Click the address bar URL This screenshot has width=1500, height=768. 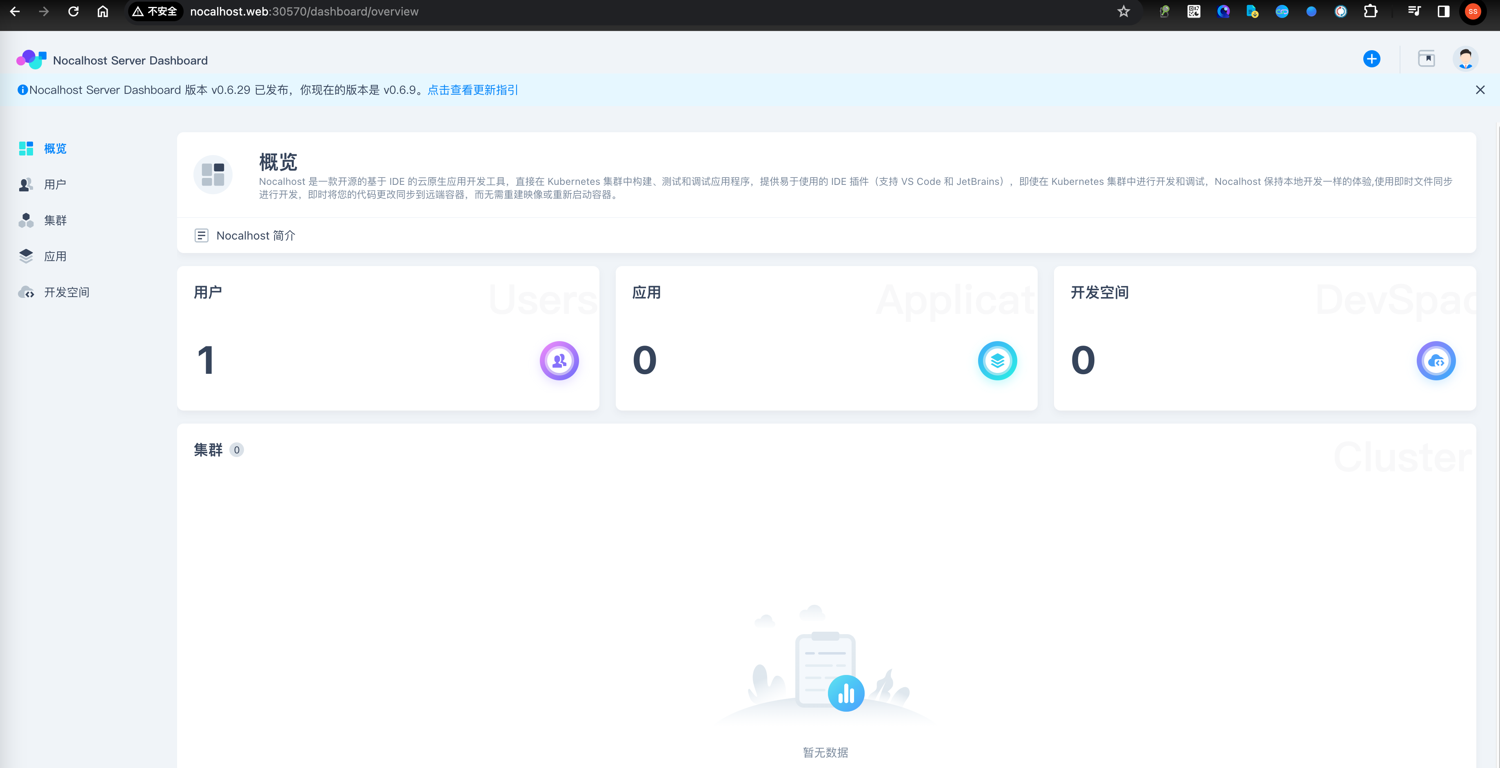click(304, 11)
